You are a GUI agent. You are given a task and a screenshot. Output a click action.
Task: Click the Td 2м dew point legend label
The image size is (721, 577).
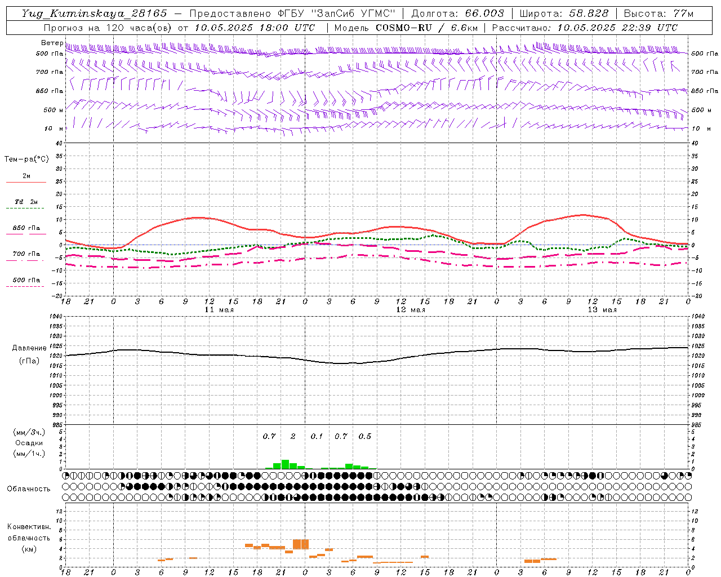[x=26, y=202]
